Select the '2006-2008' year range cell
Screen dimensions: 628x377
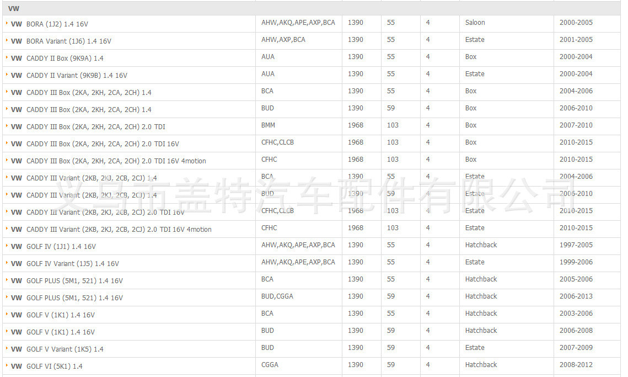pos(576,331)
